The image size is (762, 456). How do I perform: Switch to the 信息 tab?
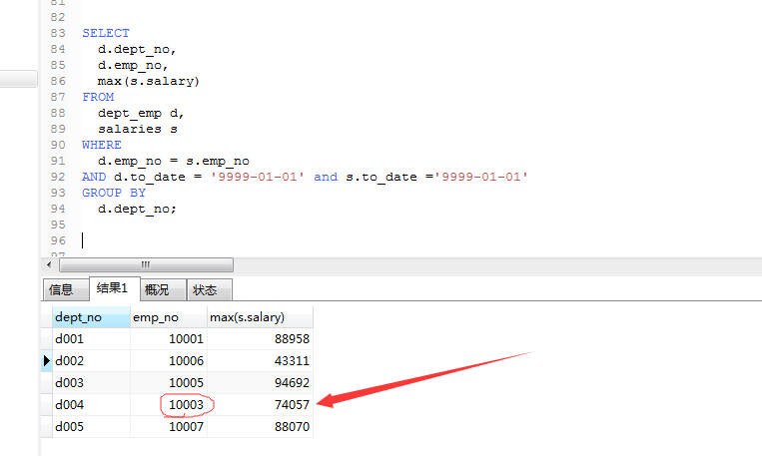(66, 290)
